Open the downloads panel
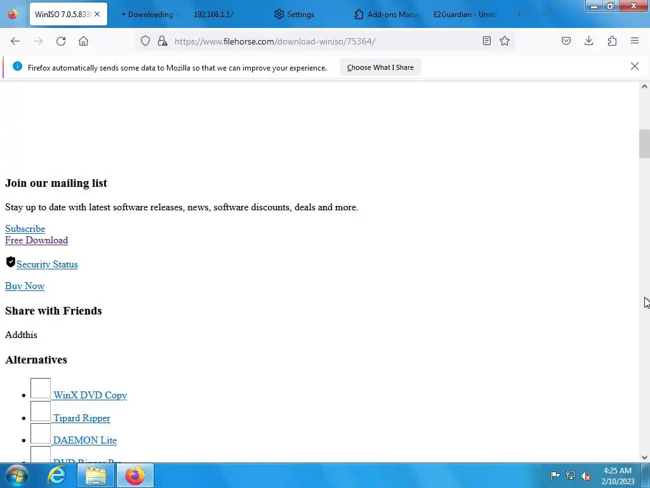The image size is (650, 488). coord(588,41)
